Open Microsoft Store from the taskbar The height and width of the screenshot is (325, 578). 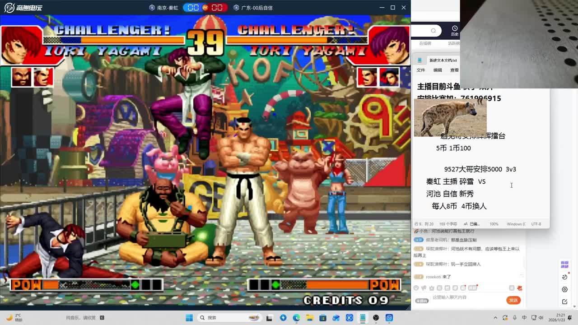click(323, 318)
